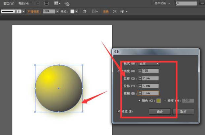Open the align-to selection dropdown icon
This screenshot has width=205, height=135.
95,11
